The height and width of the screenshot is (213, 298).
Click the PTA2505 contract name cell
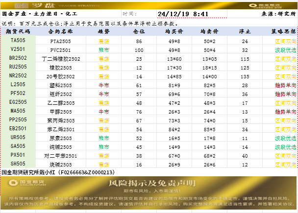61,41
